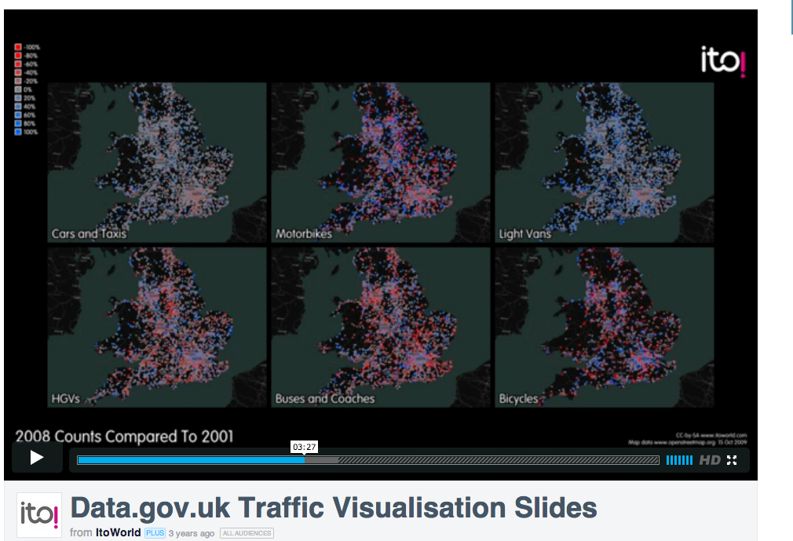Click the PLUS badge next to ItoWorld
The height and width of the screenshot is (541, 793).
tap(154, 533)
